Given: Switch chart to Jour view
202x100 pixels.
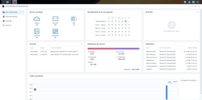Looking at the screenshot, I should [170, 82].
